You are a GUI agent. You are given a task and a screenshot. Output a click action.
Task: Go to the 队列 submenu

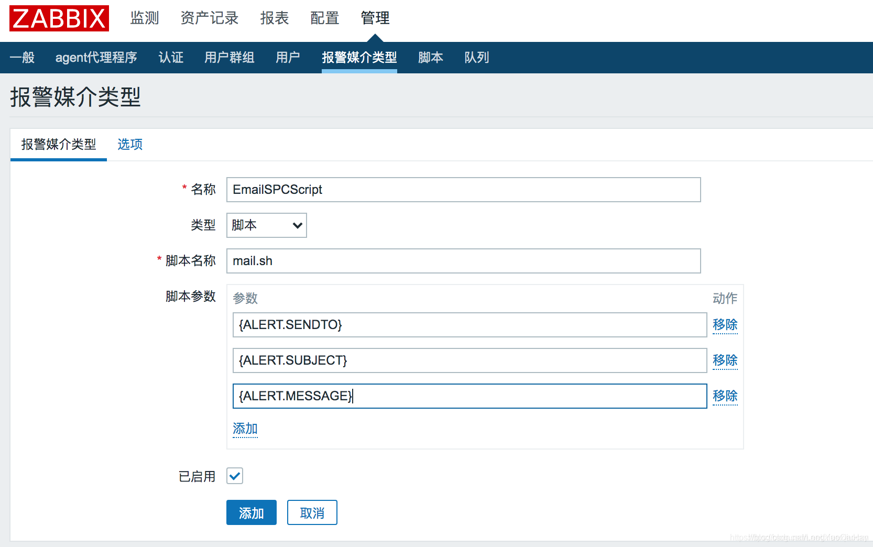click(x=477, y=57)
